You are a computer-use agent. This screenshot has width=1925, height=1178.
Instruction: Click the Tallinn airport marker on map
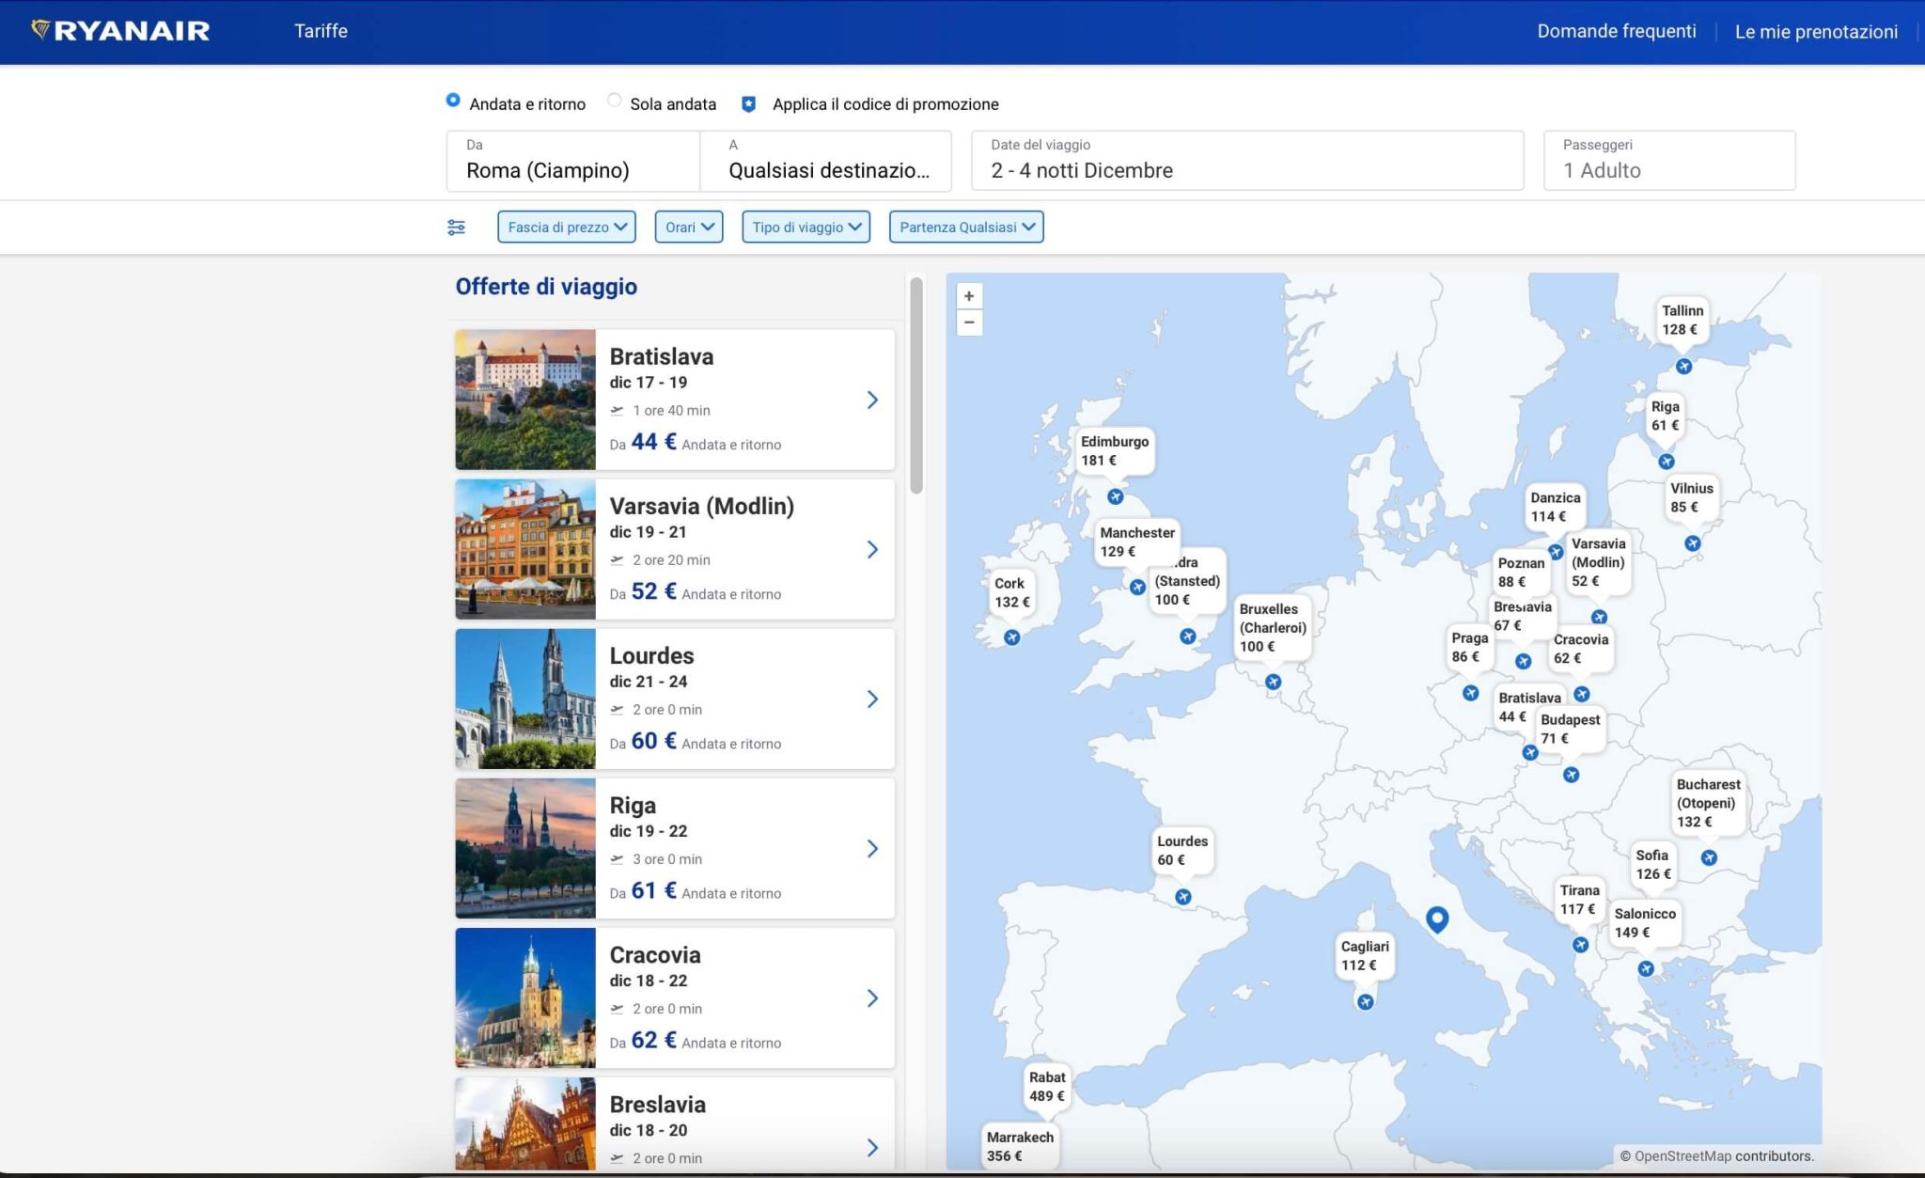(1683, 366)
